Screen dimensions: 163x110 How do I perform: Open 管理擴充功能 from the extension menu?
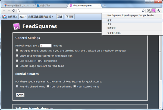click(x=132, y=33)
